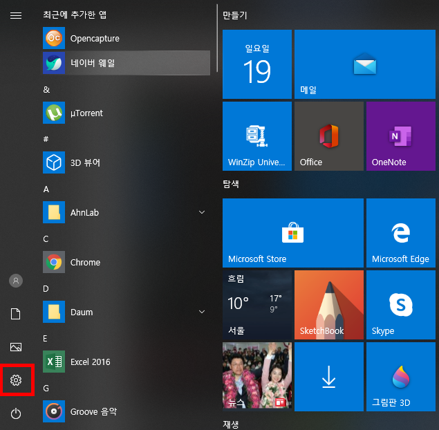Open 그림판 3D tile

tap(401, 377)
